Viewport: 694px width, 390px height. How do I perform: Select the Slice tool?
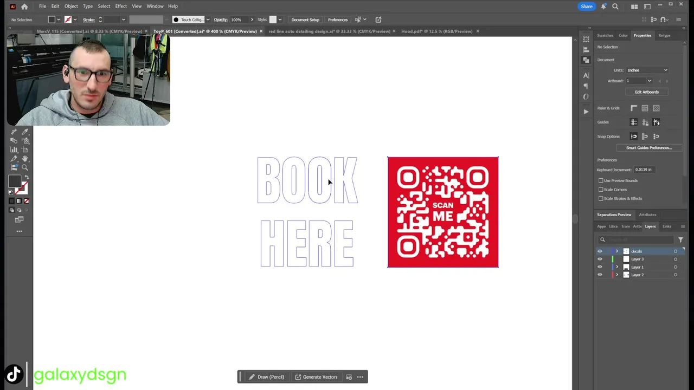tap(14, 159)
